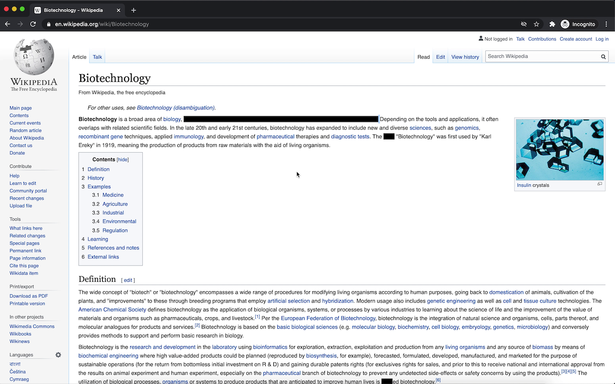
Task: Select the Article tab
Action: click(79, 57)
